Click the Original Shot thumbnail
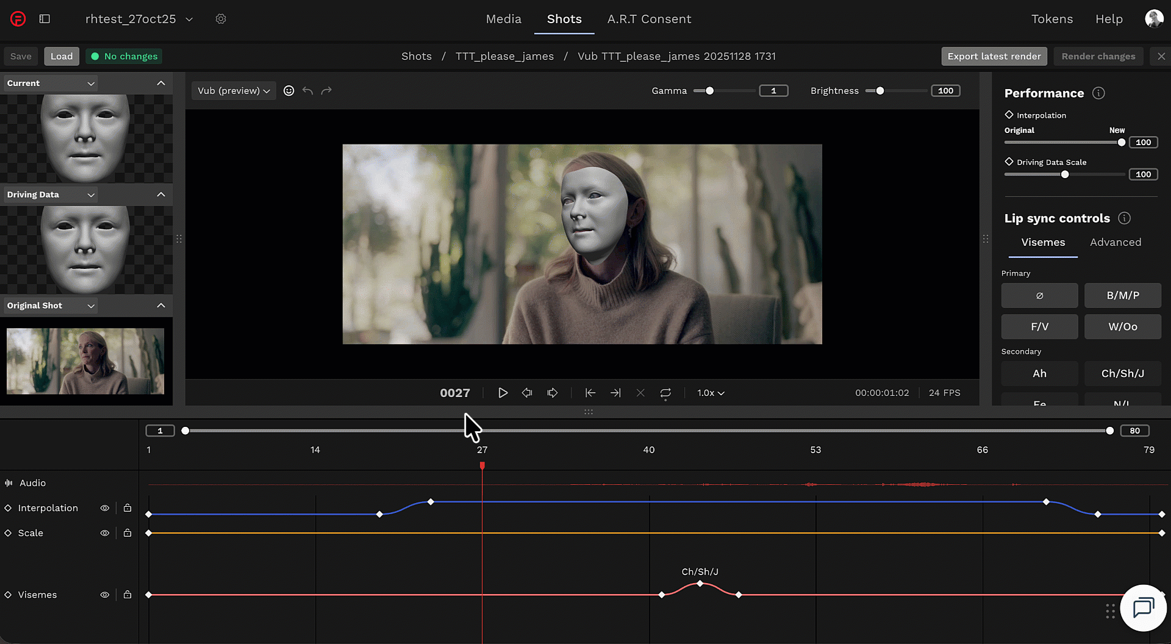 click(85, 361)
